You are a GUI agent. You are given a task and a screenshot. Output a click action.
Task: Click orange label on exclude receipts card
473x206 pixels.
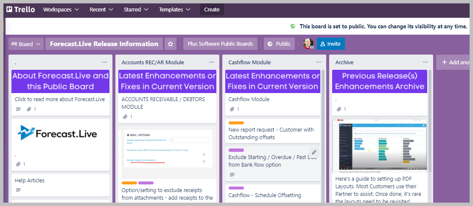129,183
